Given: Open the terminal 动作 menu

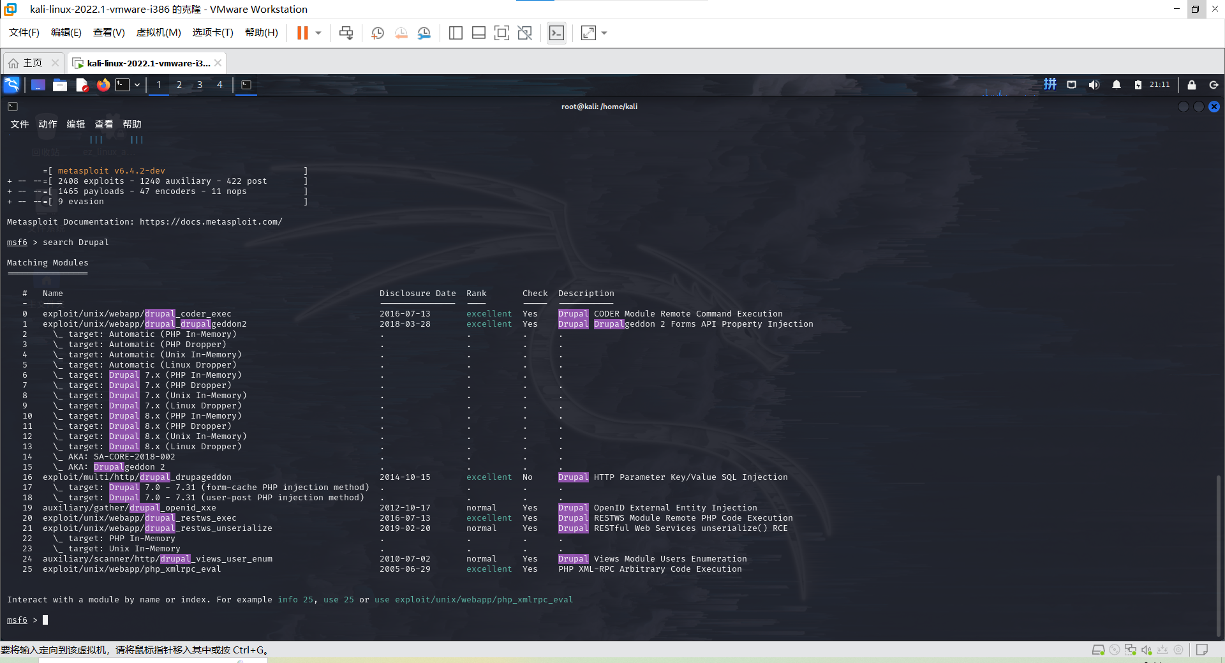Looking at the screenshot, I should [x=48, y=124].
